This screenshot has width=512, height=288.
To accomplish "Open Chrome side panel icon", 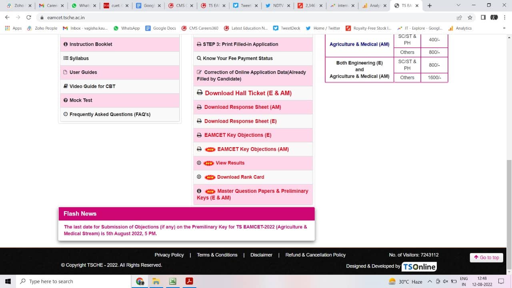I will [x=483, y=18].
